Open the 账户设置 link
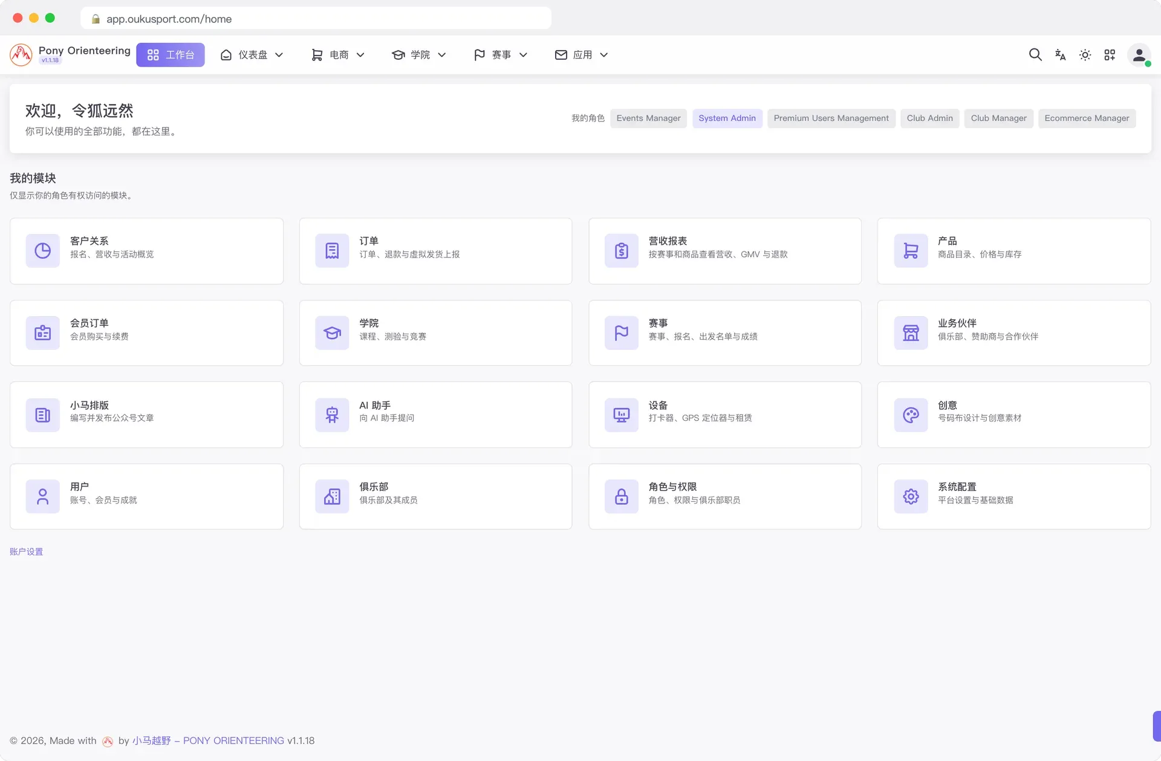The width and height of the screenshot is (1161, 761). tap(27, 552)
